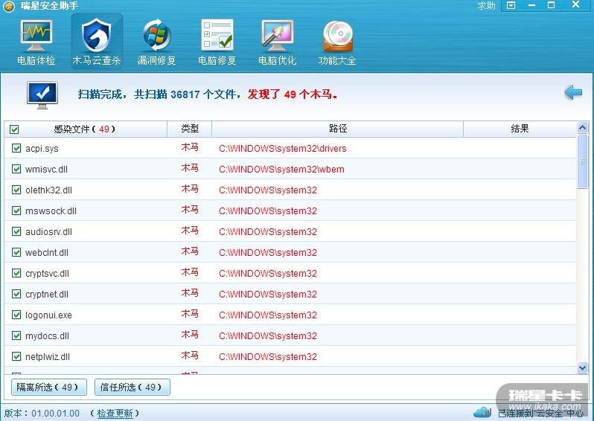Uncheck the wmisvc.dll checkbox
This screenshot has width=594, height=421.
click(16, 169)
